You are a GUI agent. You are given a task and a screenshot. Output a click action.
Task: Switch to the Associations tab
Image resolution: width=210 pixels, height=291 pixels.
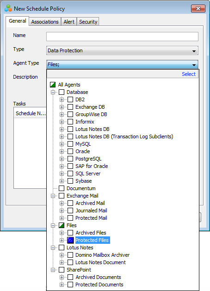click(45, 22)
